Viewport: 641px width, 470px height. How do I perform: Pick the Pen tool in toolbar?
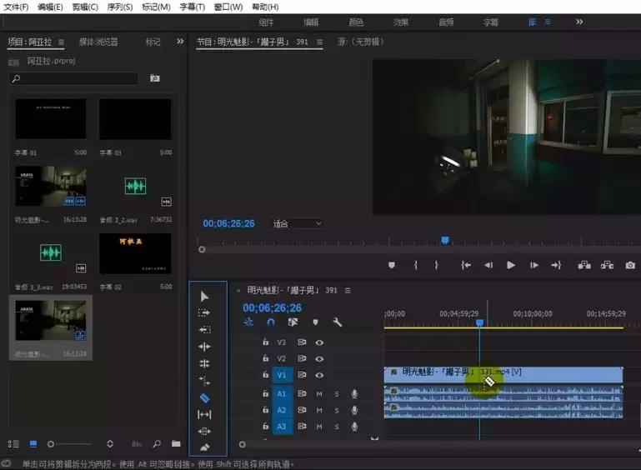click(x=205, y=447)
